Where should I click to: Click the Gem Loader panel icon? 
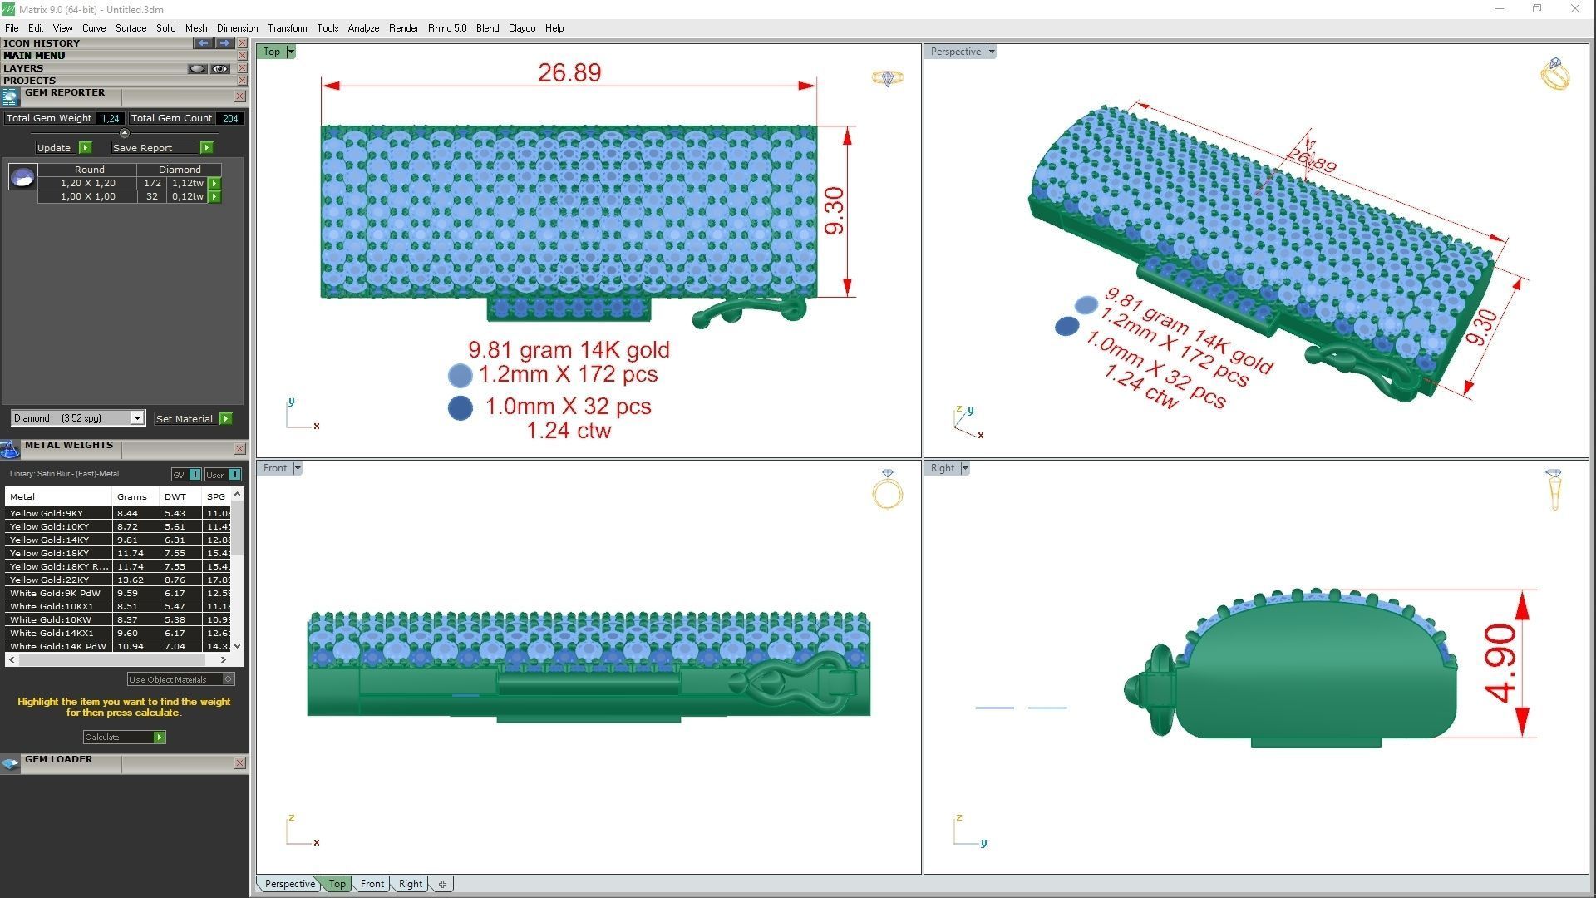10,763
